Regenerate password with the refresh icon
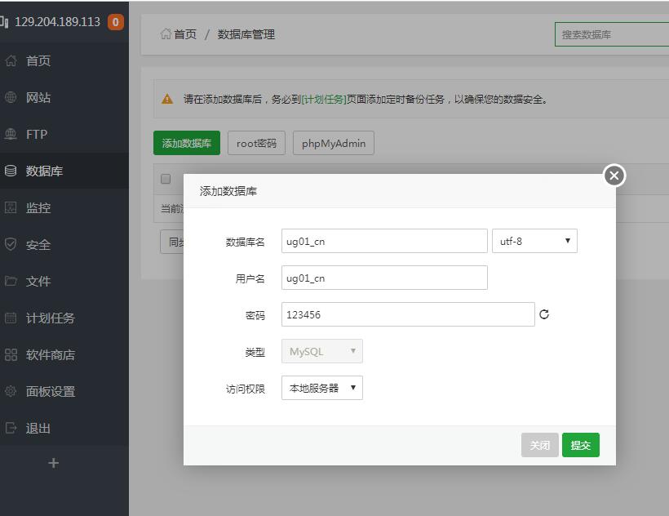This screenshot has width=669, height=516. [x=544, y=314]
